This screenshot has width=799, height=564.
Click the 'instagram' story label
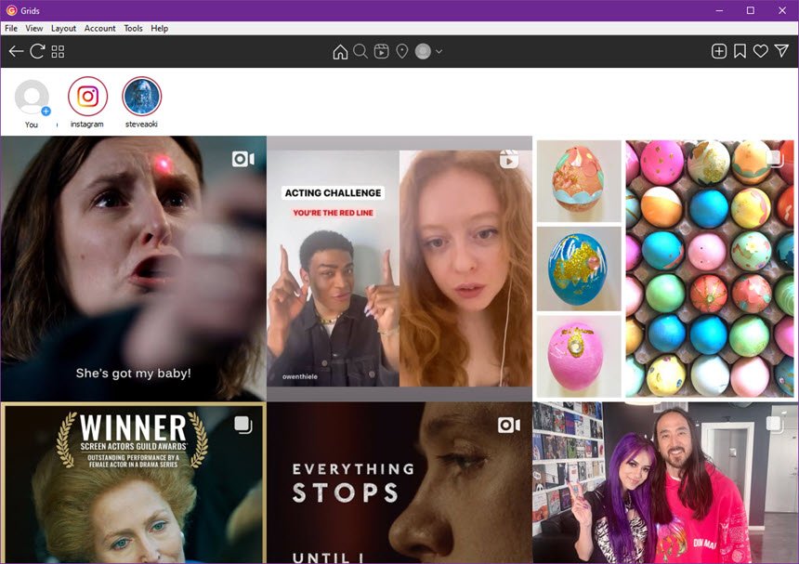click(x=87, y=125)
